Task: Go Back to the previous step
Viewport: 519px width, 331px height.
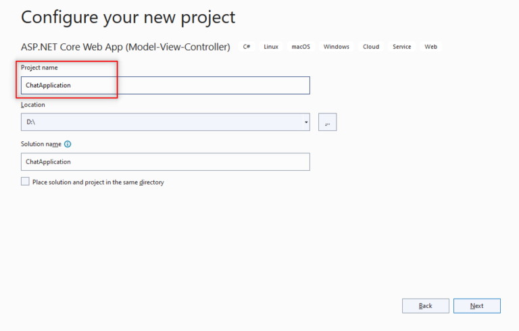Action: click(x=425, y=306)
